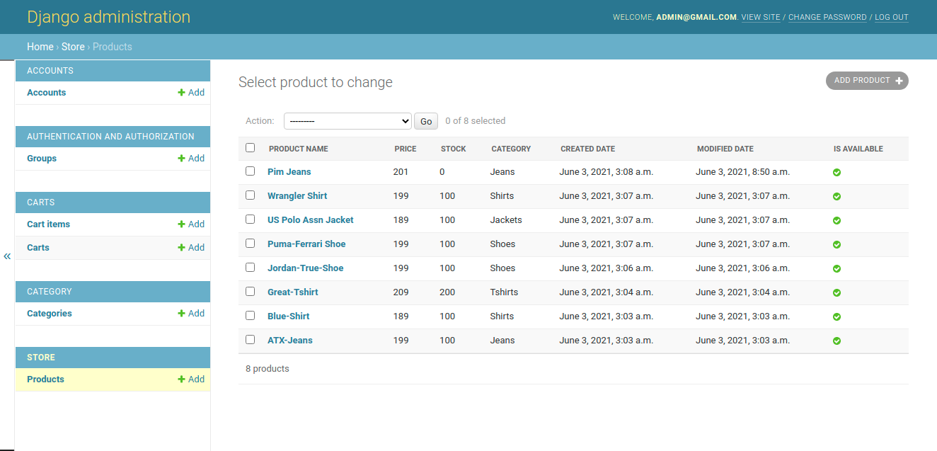Click the green availability icon for Pim Jeans

[837, 173]
